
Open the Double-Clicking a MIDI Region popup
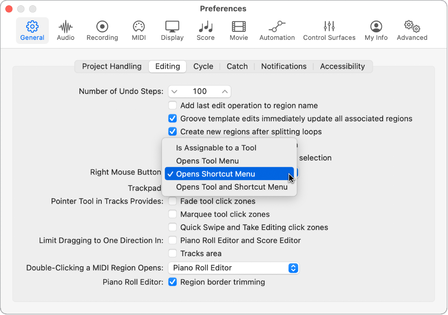pos(233,268)
